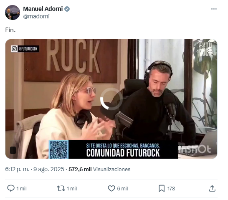Image resolution: width=228 pixels, height=200 pixels.
Task: Click the repost arrows icon
Action: point(61,188)
